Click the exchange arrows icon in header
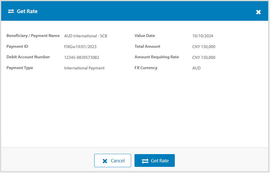This screenshot has width=271, height=174. tap(11, 11)
